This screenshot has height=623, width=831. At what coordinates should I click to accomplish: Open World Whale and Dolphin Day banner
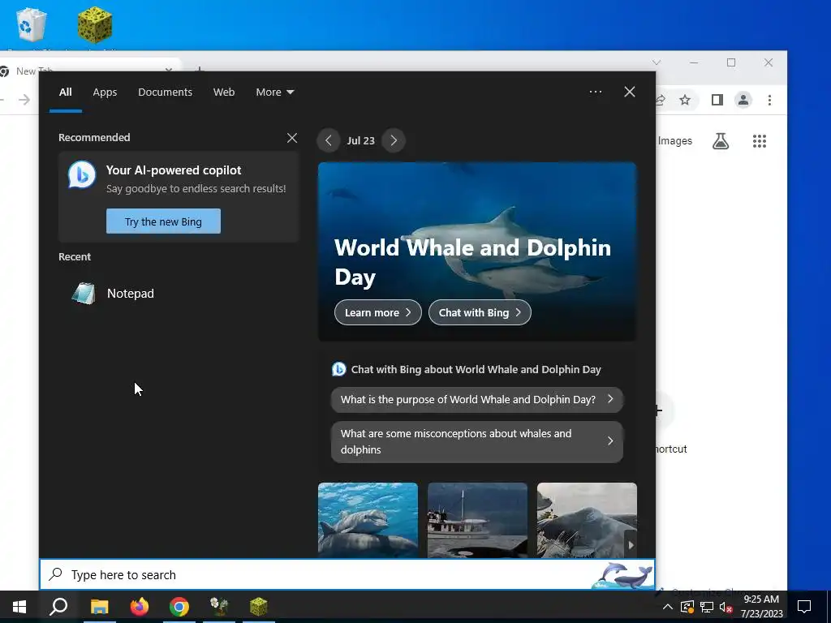tap(477, 251)
